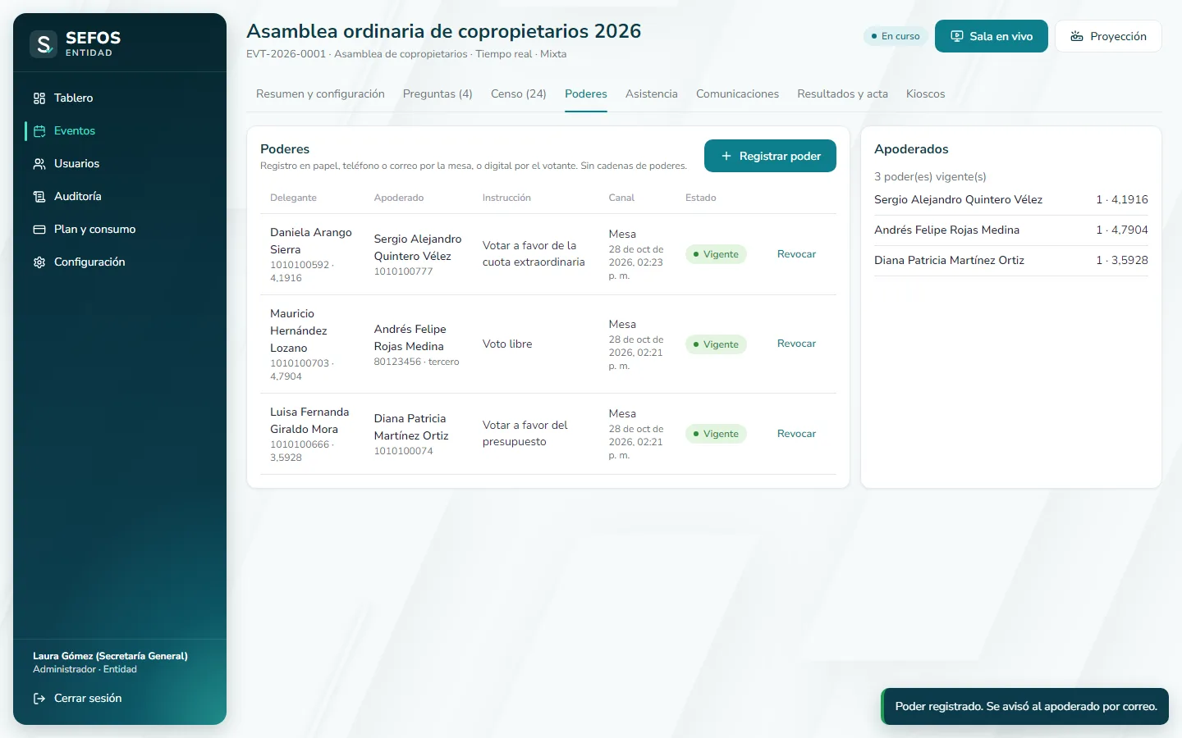Screen dimensions: 1182x738
Task: Click the Configuración gear icon
Action: [x=39, y=262]
